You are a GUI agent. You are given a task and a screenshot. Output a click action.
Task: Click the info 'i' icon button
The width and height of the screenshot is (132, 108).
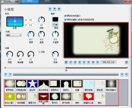pyautogui.click(x=50, y=9)
